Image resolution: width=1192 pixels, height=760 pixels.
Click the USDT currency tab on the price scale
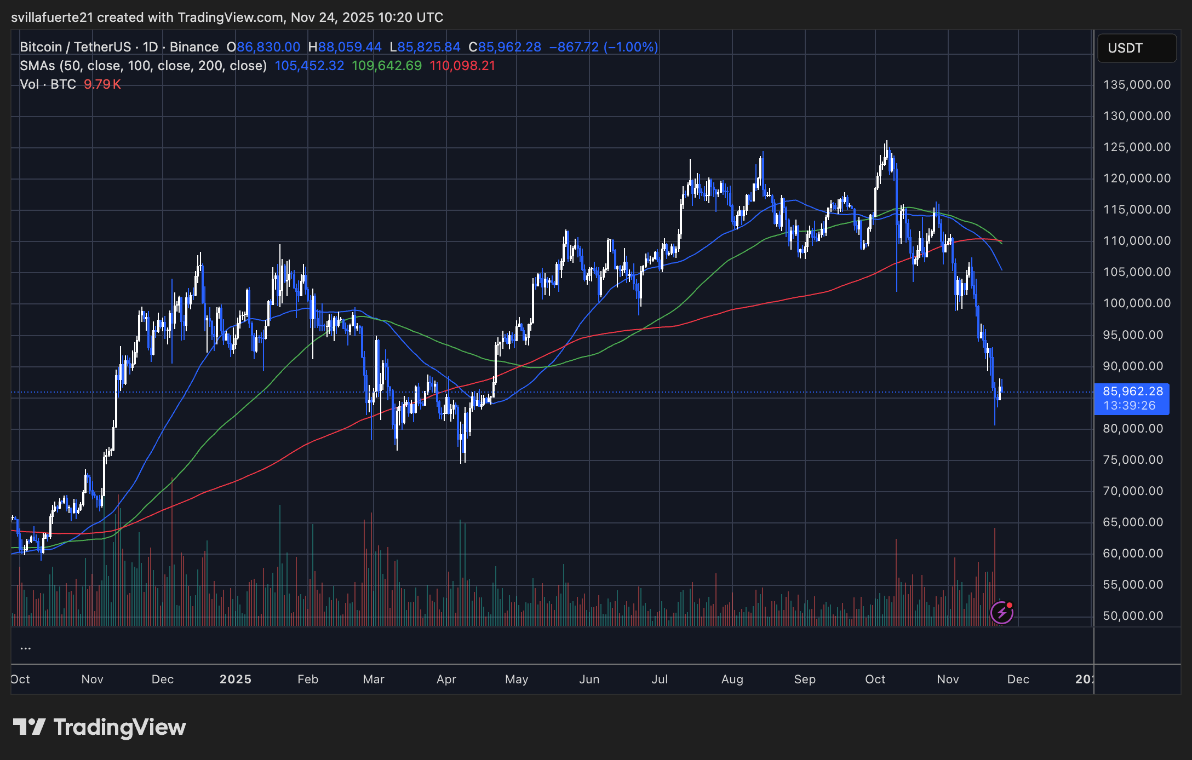(x=1136, y=48)
